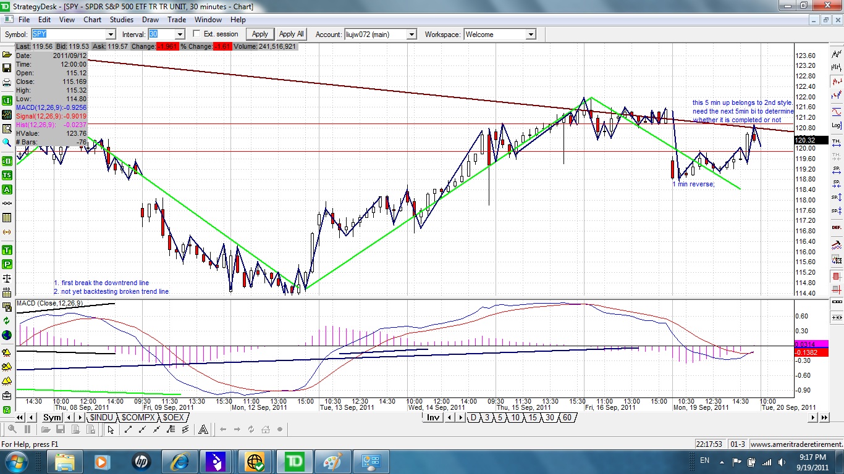Click the Sym tab button
Image resolution: width=844 pixels, height=474 pixels.
53,418
